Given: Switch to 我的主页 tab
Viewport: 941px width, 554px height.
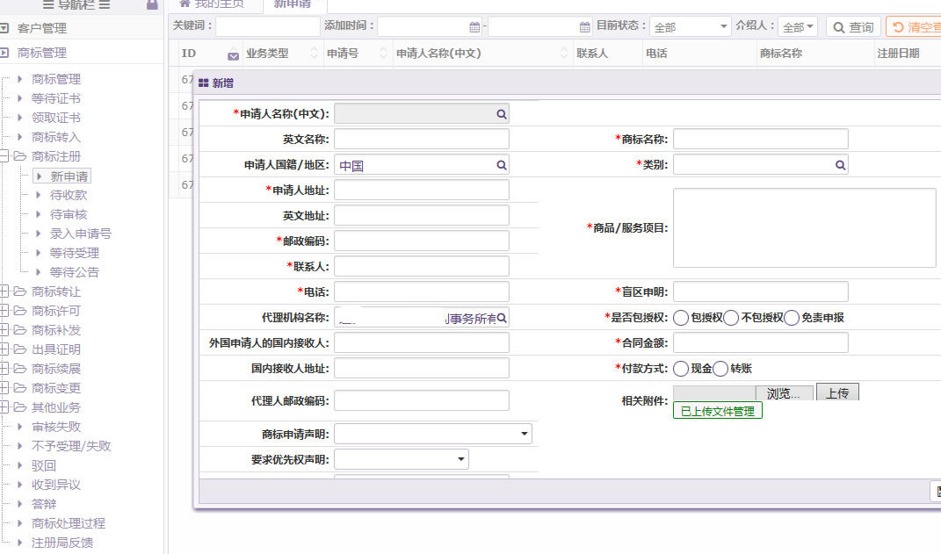Looking at the screenshot, I should pos(214,4).
